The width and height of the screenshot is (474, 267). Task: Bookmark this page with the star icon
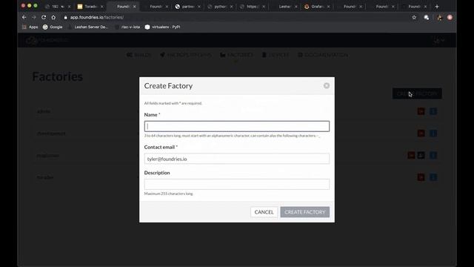click(x=414, y=18)
